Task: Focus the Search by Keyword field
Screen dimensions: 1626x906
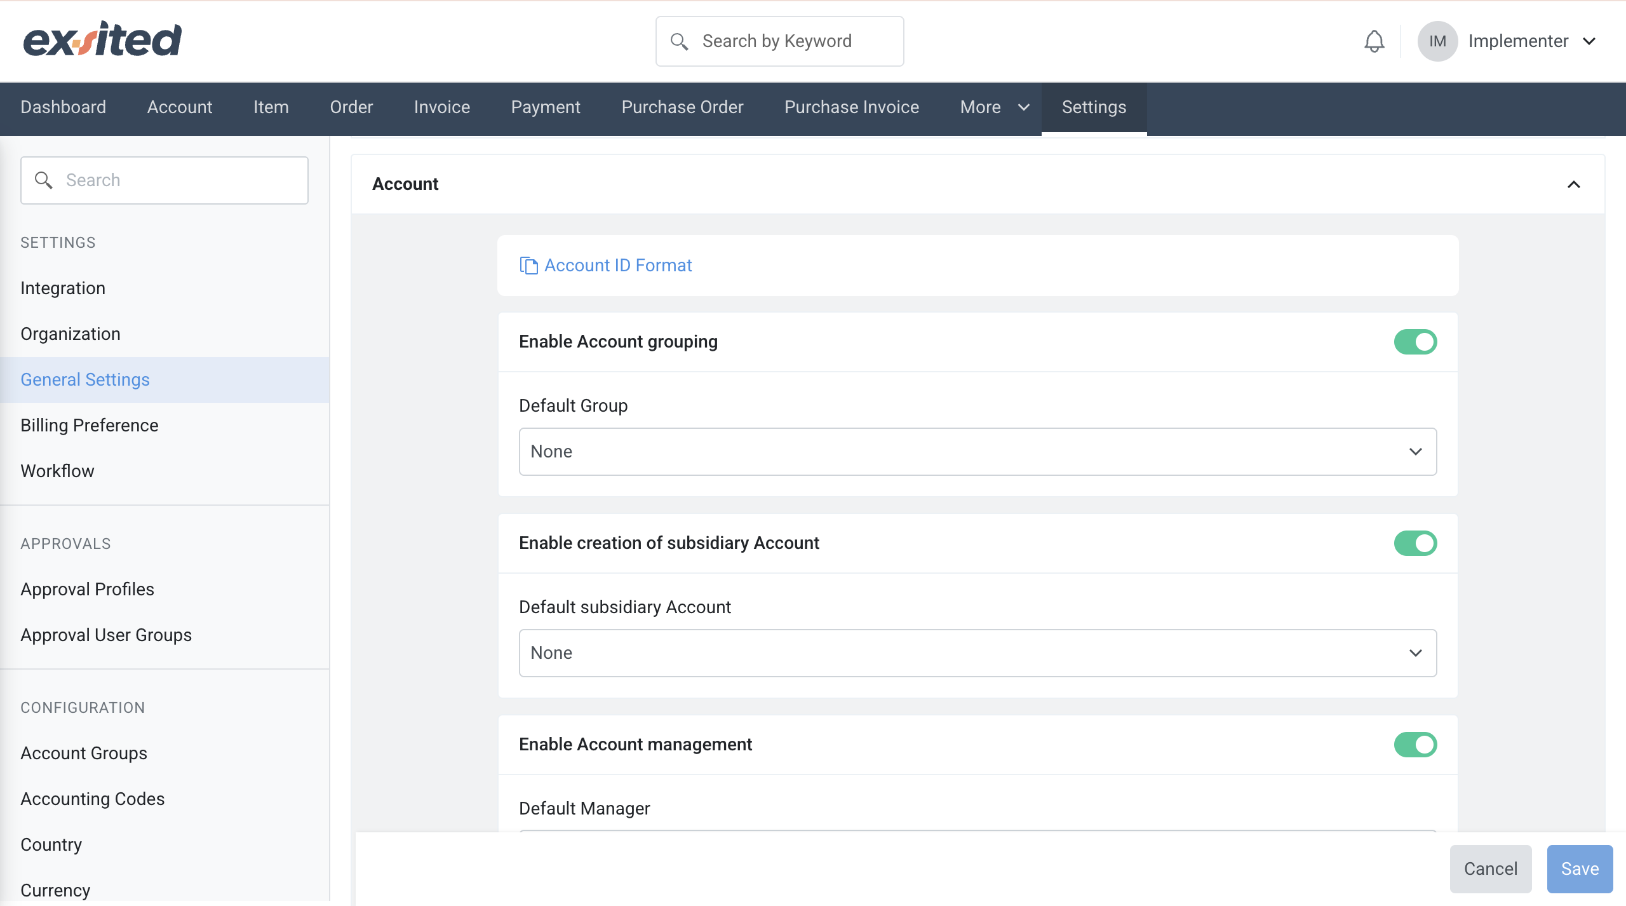Action: [779, 41]
